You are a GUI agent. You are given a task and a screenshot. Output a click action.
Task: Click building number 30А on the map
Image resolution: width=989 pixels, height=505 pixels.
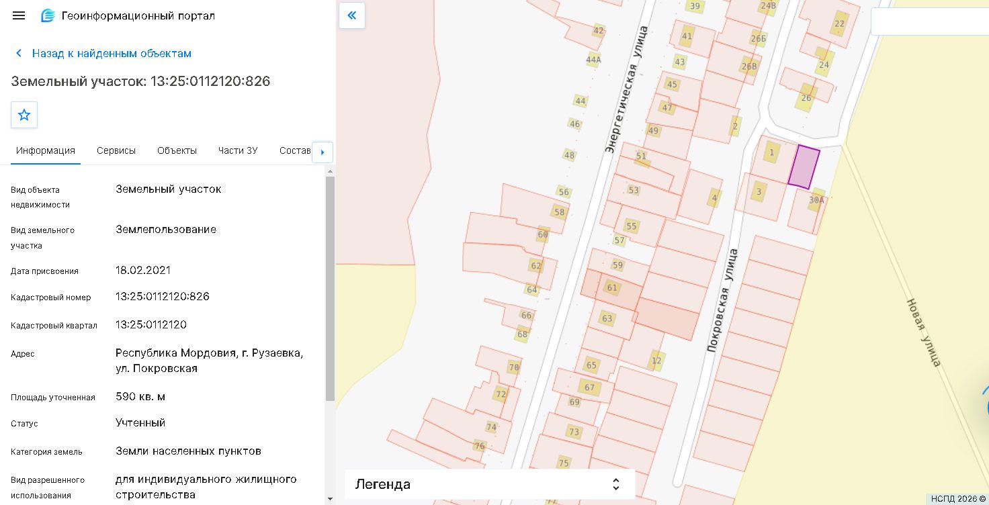[x=816, y=199]
